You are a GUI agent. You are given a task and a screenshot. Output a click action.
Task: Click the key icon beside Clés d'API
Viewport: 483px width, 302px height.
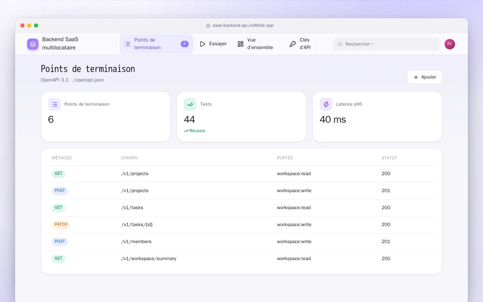click(x=293, y=44)
